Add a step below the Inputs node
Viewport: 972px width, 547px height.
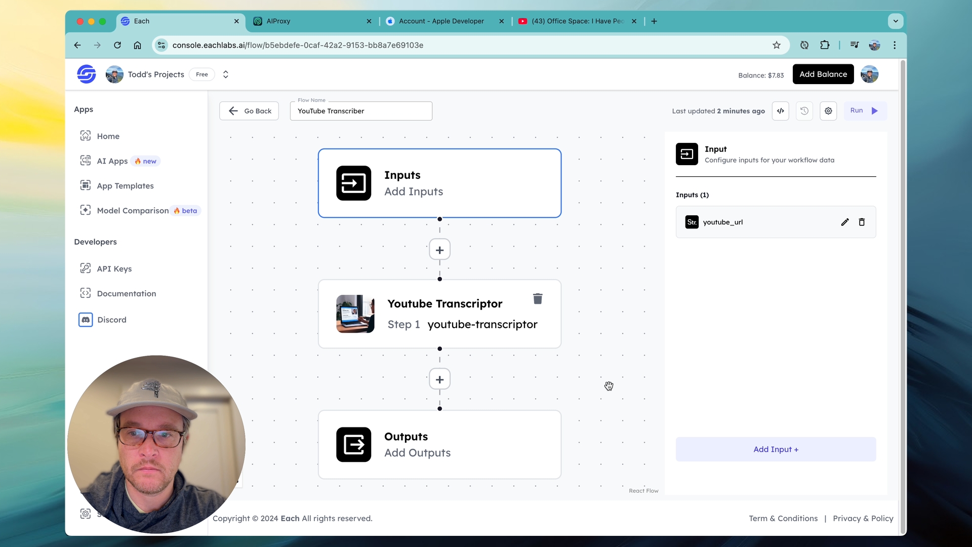(439, 250)
